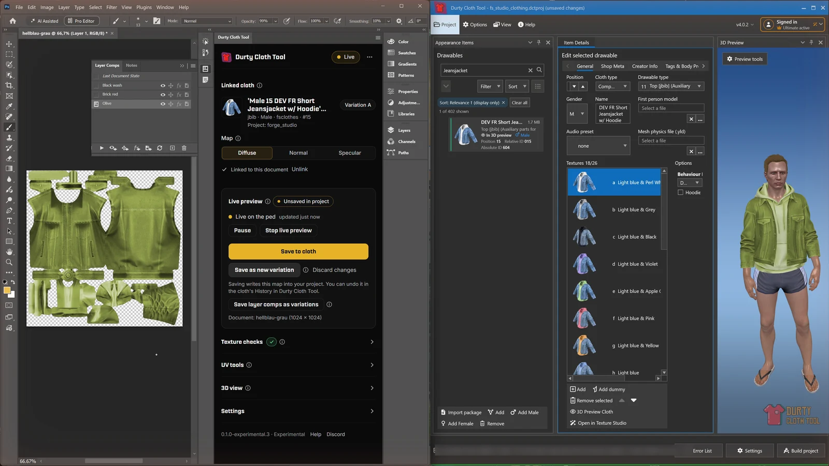
Task: Switch to the Specular map tab
Action: click(350, 153)
